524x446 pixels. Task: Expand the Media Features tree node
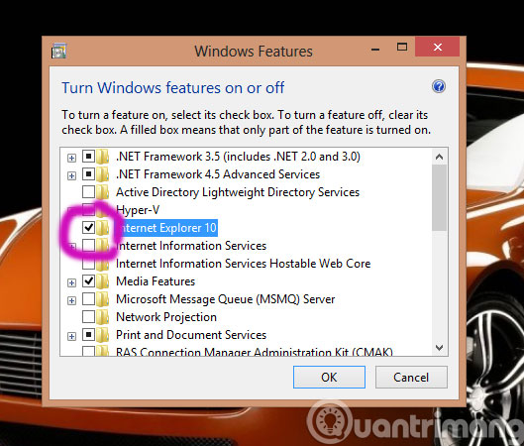coord(71,282)
